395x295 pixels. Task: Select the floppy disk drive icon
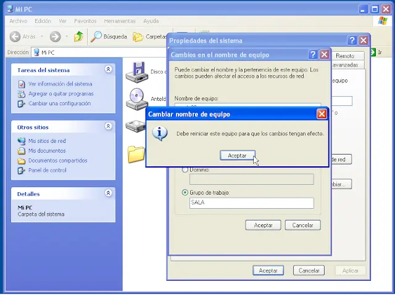pos(136,71)
